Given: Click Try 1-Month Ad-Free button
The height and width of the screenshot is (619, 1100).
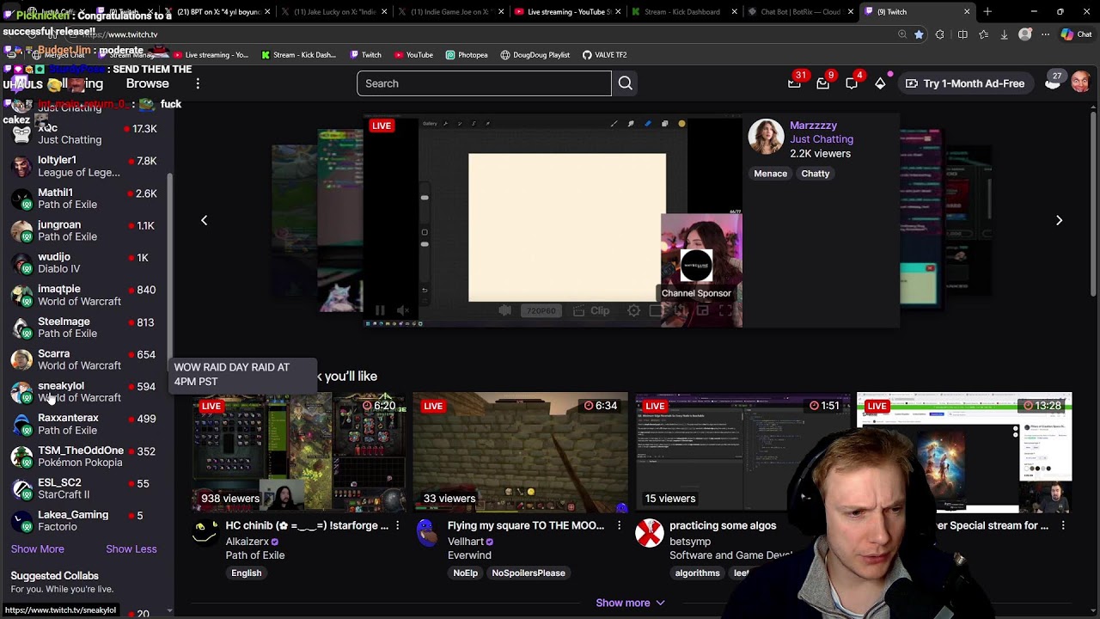Looking at the screenshot, I should click(x=964, y=83).
